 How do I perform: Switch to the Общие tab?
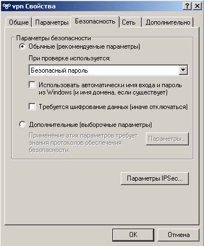(x=19, y=22)
